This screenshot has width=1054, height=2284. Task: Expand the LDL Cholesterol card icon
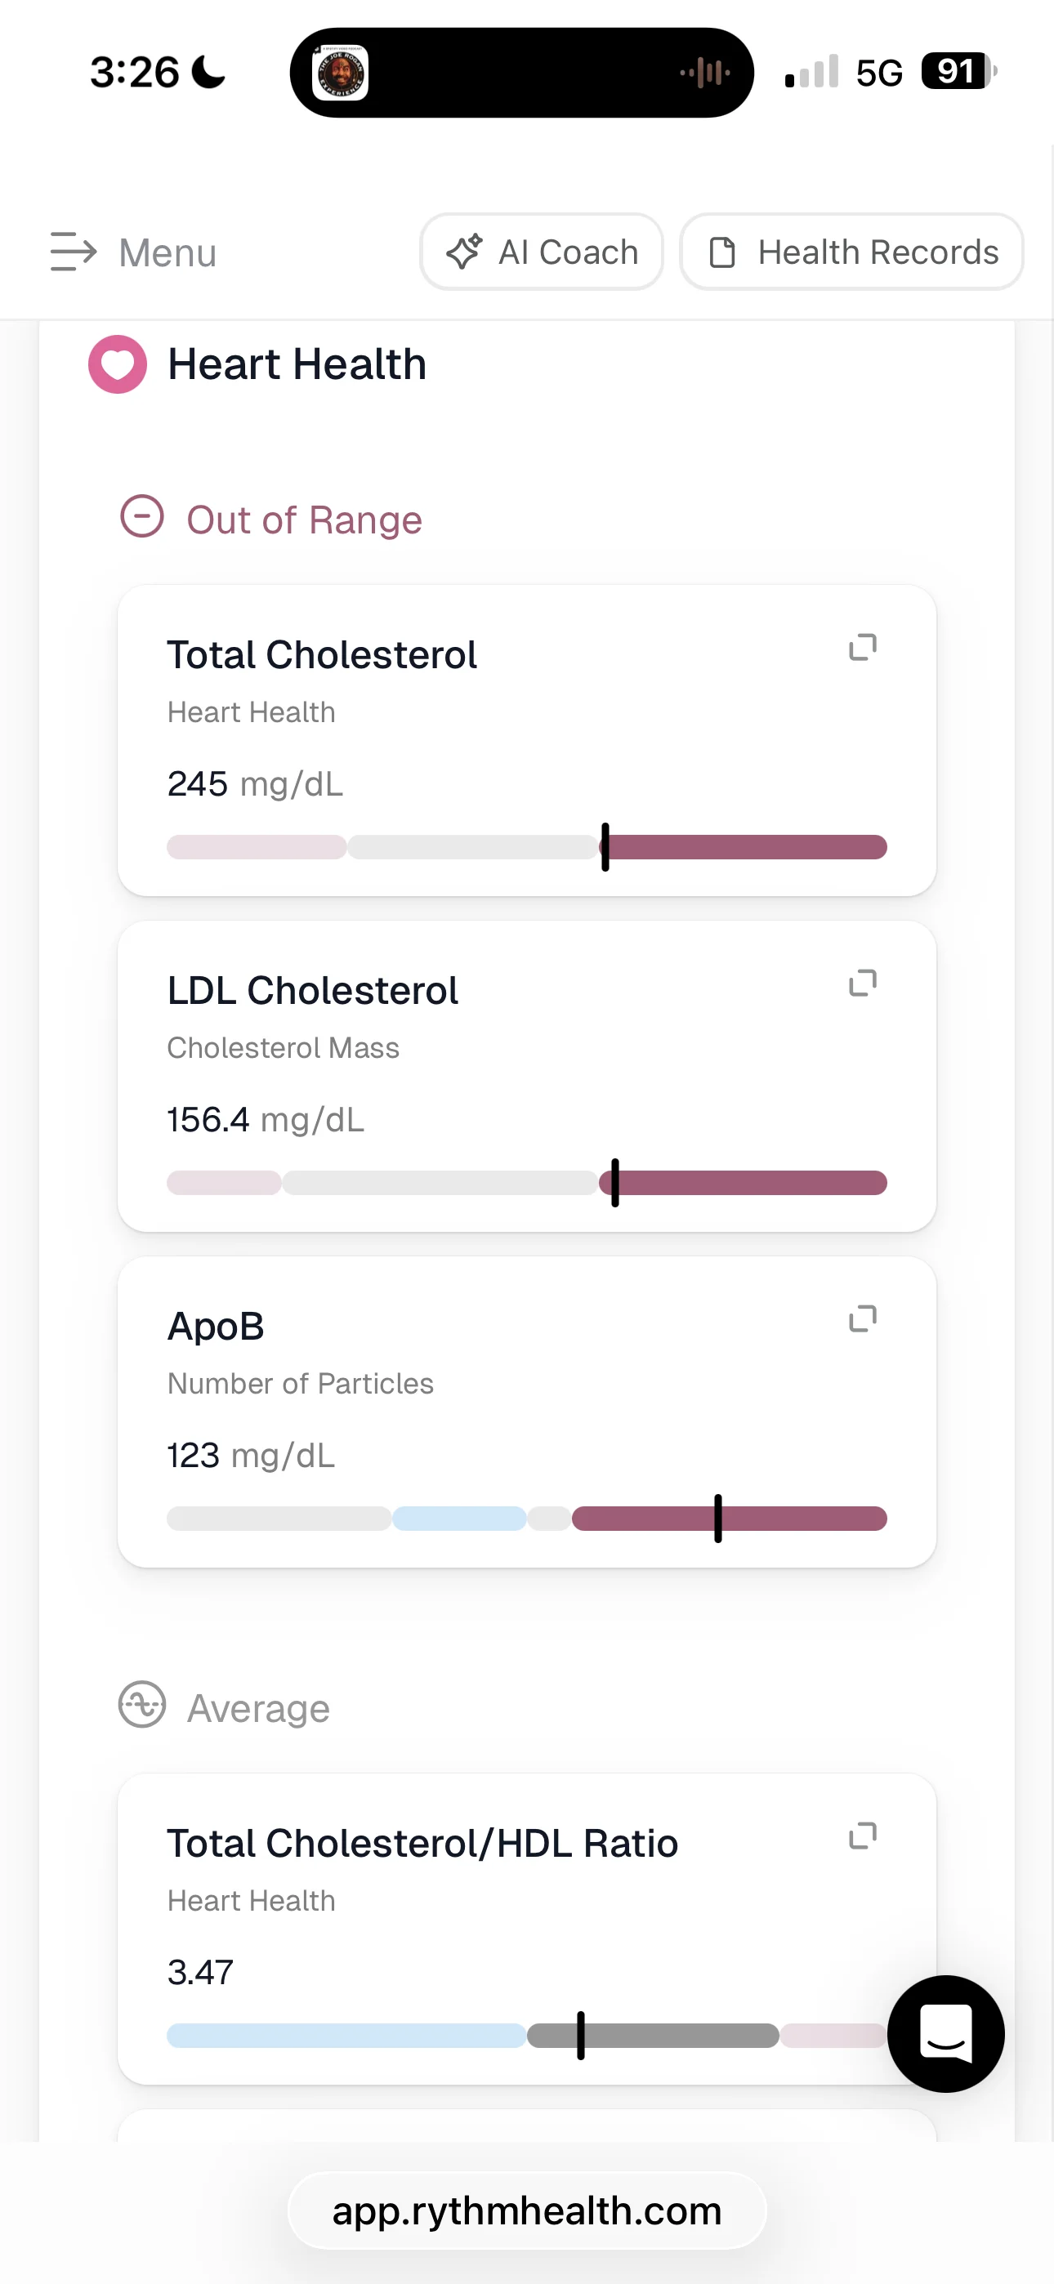(x=862, y=983)
